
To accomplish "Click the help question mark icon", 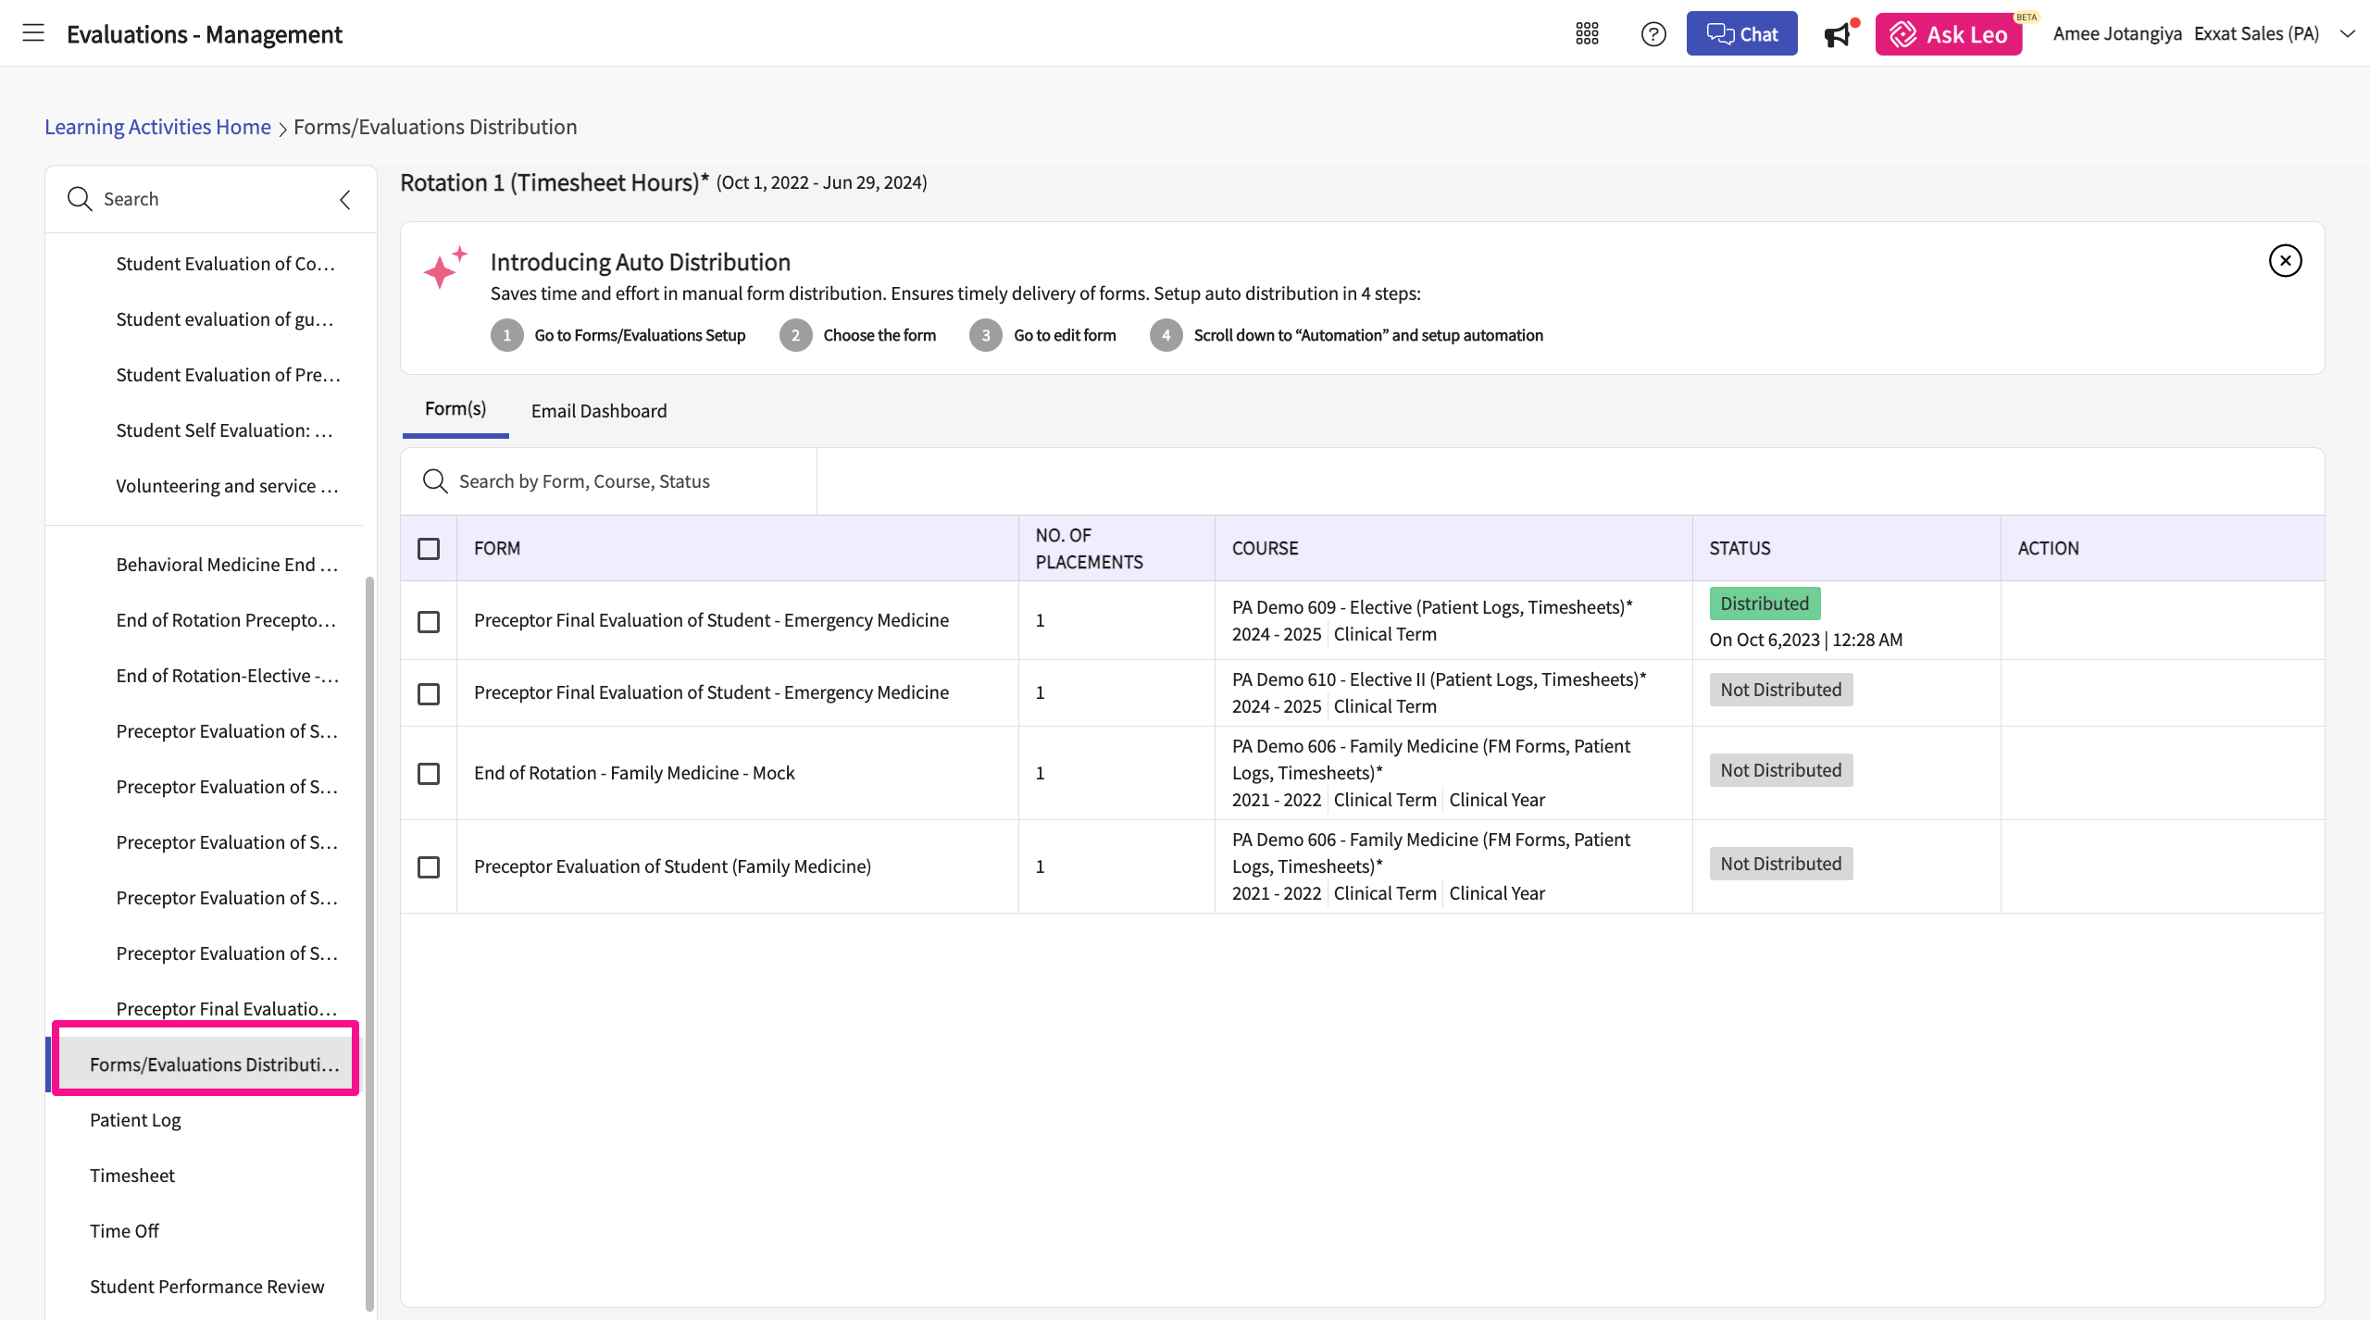I will 1653,34.
